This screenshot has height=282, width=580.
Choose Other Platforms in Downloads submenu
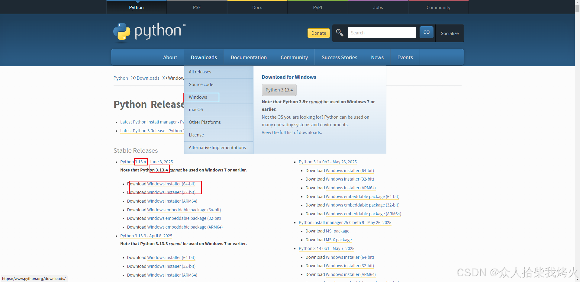[218, 122]
